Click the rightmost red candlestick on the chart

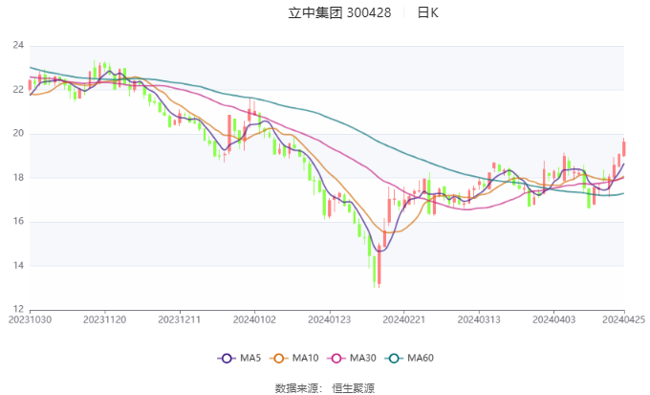click(623, 147)
